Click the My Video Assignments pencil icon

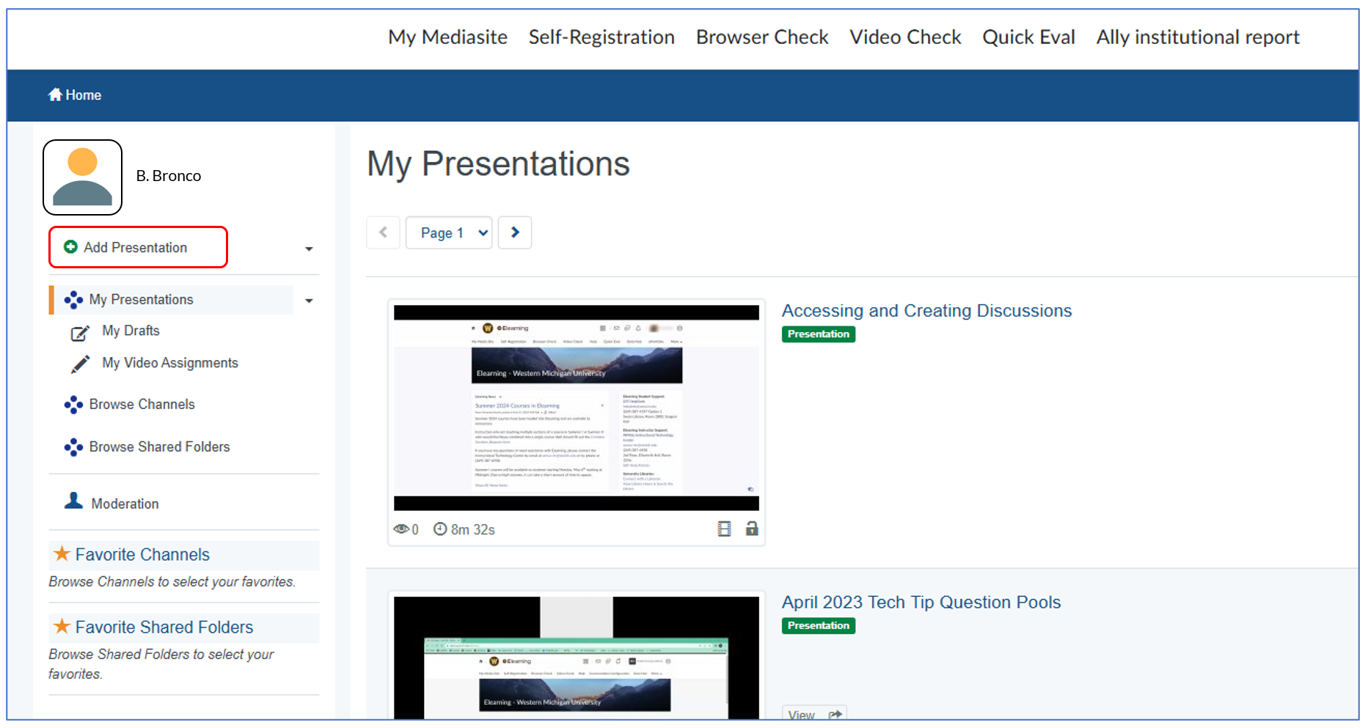pyautogui.click(x=80, y=364)
